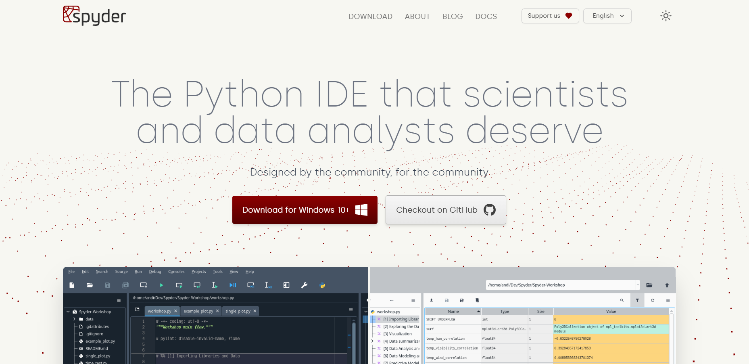Open the File menu in Spyder

[x=71, y=272]
